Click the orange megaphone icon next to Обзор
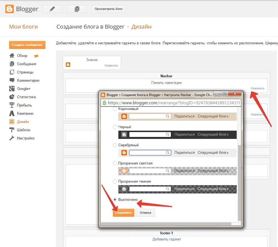The width and height of the screenshot is (278, 247). click(x=36, y=56)
